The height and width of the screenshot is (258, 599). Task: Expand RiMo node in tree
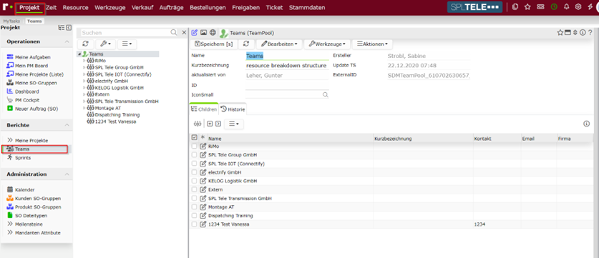[84, 60]
